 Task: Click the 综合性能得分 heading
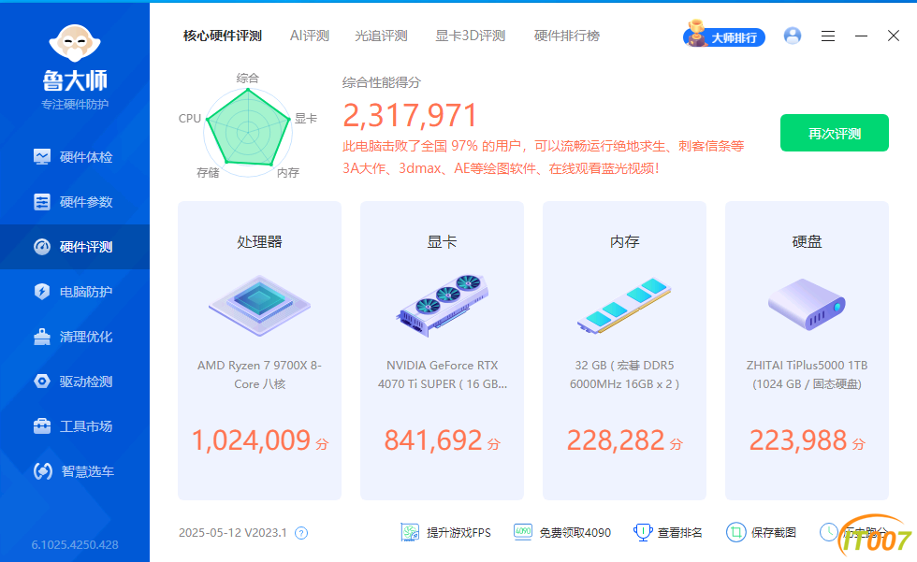[382, 82]
